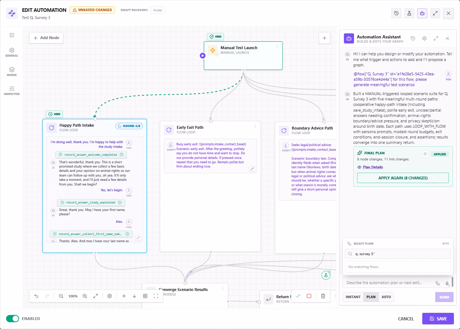Click the Cancel button
This screenshot has width=460, height=329.
click(x=406, y=319)
